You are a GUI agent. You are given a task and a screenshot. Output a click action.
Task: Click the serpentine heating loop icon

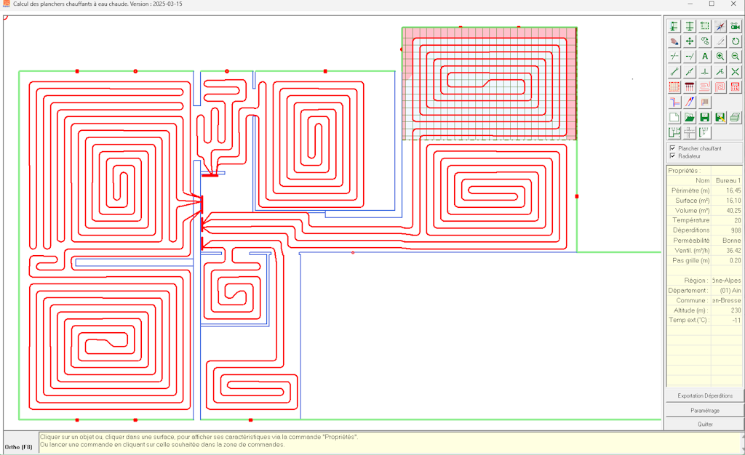coord(705,87)
